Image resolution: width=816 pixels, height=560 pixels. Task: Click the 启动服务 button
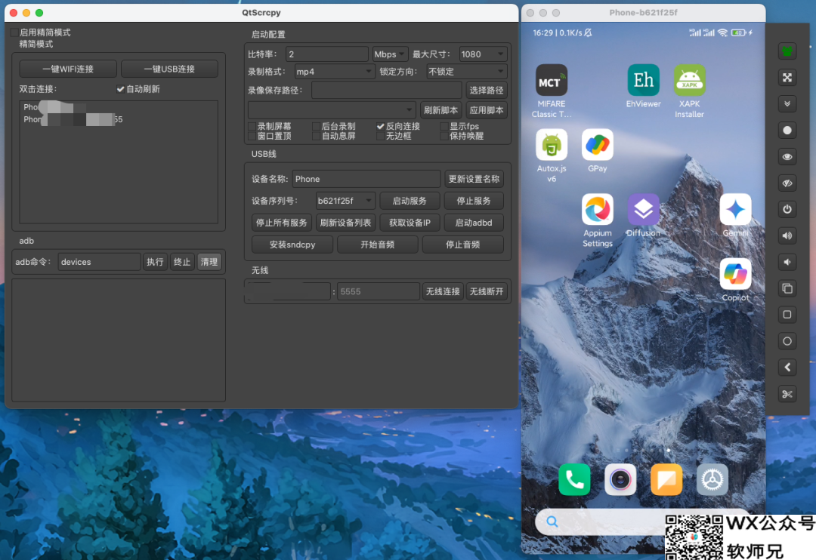(x=410, y=201)
